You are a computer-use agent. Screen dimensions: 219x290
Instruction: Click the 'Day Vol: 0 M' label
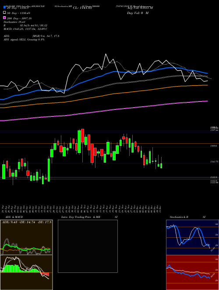[138, 13]
